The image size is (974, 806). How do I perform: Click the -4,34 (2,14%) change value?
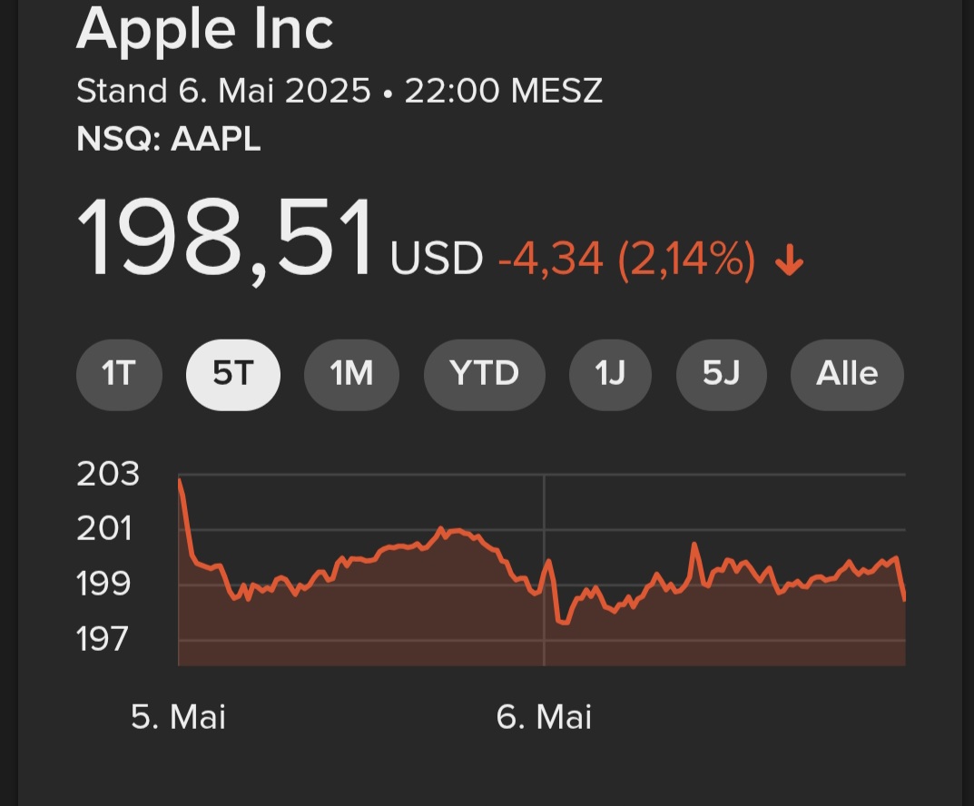pyautogui.click(x=626, y=260)
